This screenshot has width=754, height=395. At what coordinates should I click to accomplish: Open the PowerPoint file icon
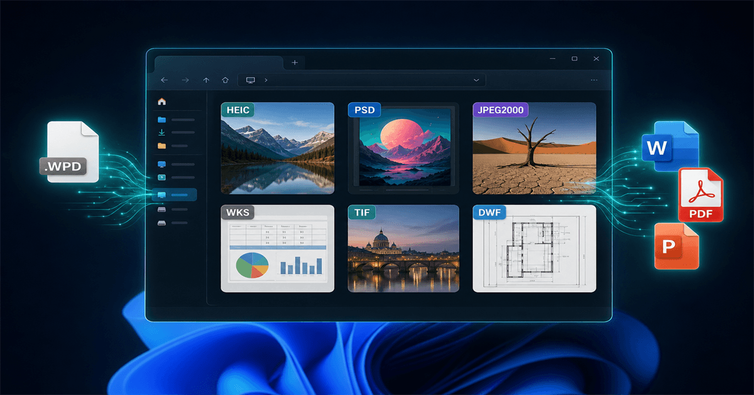[x=677, y=246]
